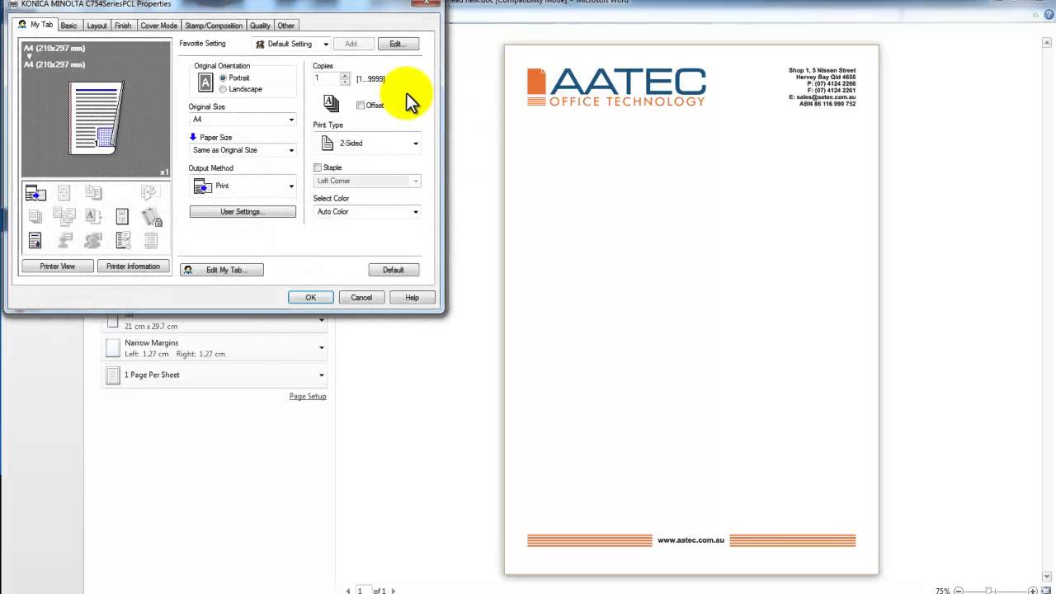Expand the Narrow Margins dropdown in Word
Viewport: 1056px width, 594px height.
[x=322, y=348]
